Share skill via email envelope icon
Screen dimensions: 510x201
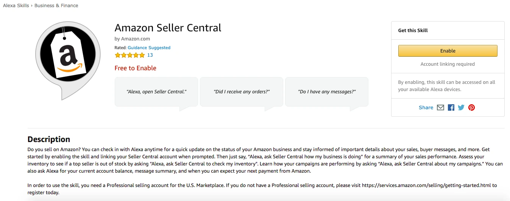(x=440, y=108)
